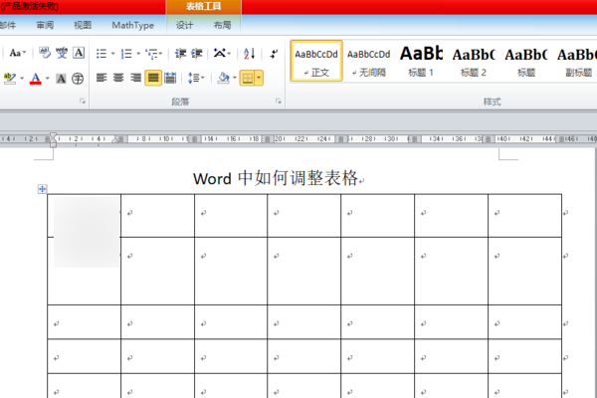Click the Bullets list icon
Viewport: 597px width, 398px height.
click(101, 54)
